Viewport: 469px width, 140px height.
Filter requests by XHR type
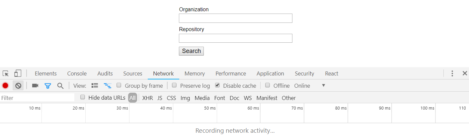(147, 98)
